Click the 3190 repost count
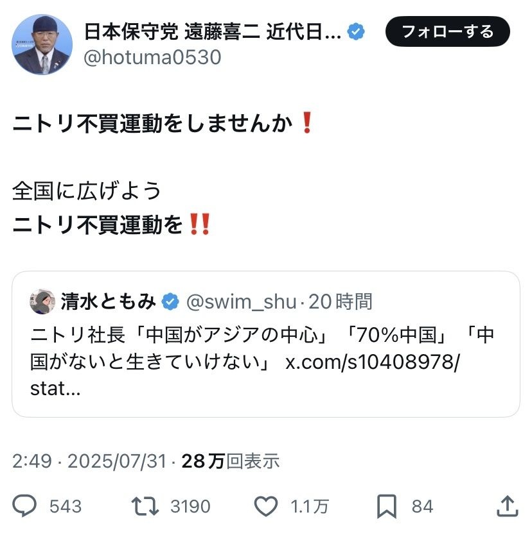Image resolution: width=532 pixels, height=535 pixels. click(190, 507)
